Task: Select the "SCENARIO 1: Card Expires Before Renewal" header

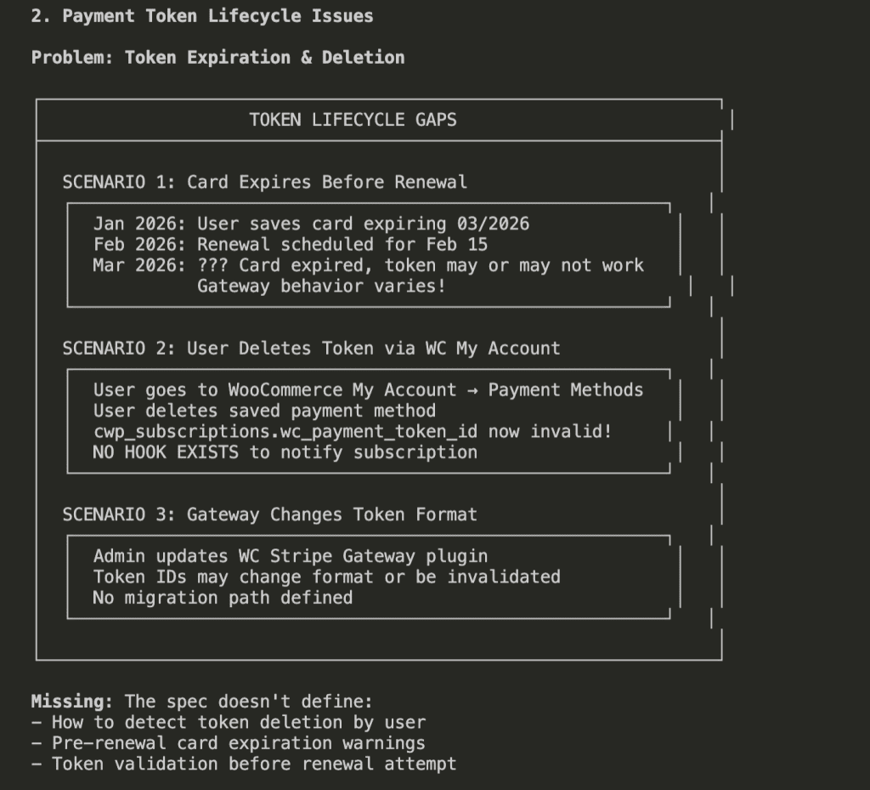Action: [263, 182]
